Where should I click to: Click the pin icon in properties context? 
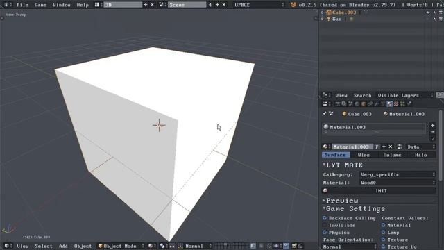pos(324,114)
